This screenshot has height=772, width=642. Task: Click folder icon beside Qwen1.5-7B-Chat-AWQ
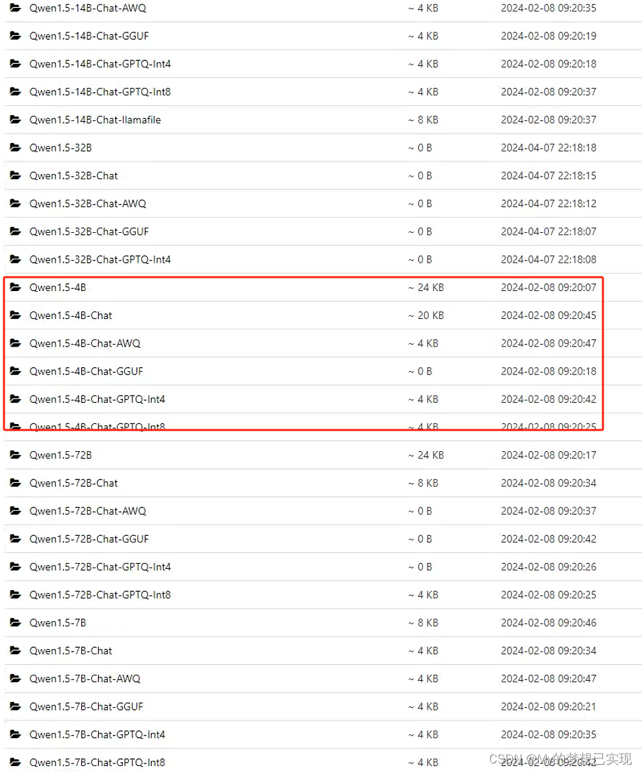(x=15, y=679)
